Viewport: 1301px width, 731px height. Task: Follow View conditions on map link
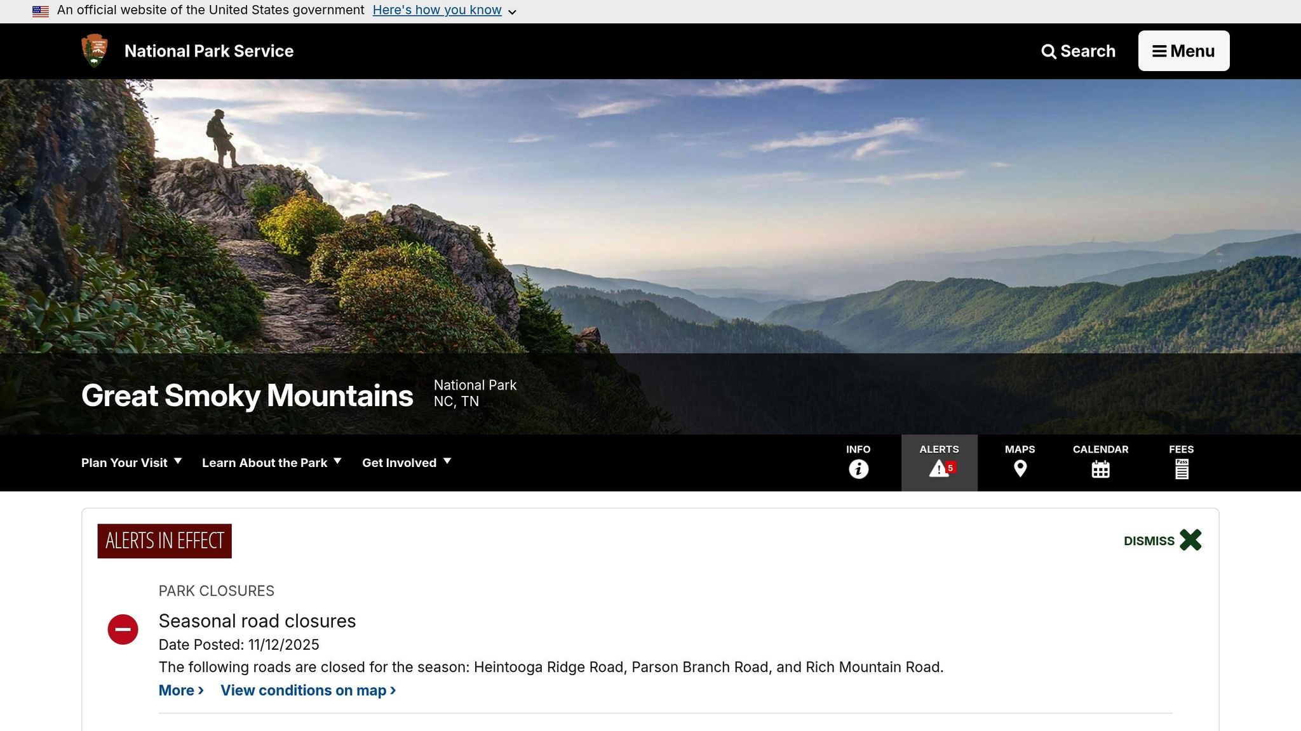308,690
